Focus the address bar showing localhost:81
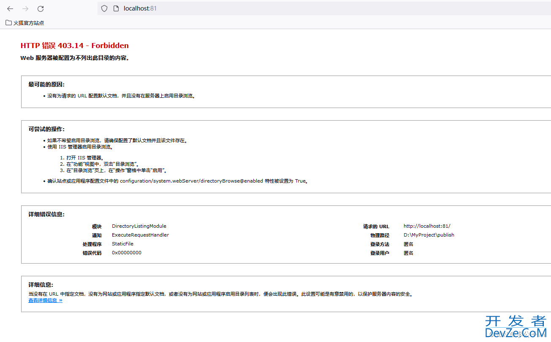The image size is (551, 342). pyautogui.click(x=324, y=8)
